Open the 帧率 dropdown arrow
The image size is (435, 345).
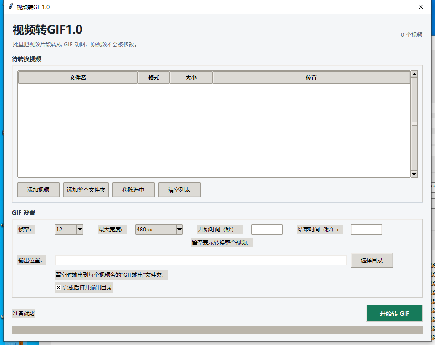80,229
